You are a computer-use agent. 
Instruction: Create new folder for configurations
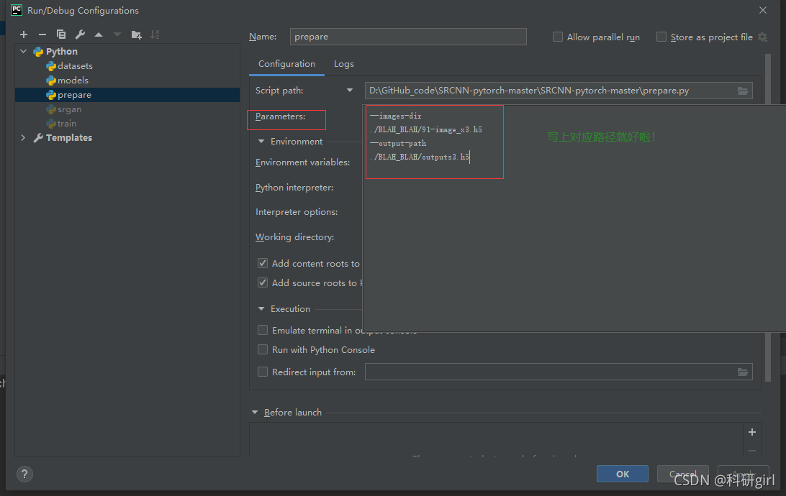coord(136,35)
